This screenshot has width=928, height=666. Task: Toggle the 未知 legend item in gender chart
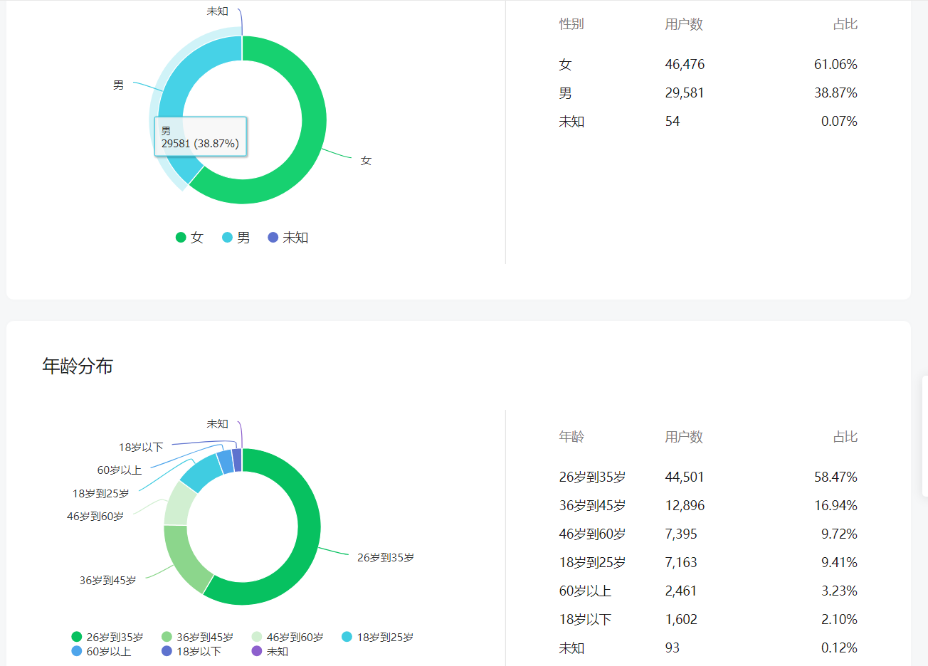click(288, 238)
